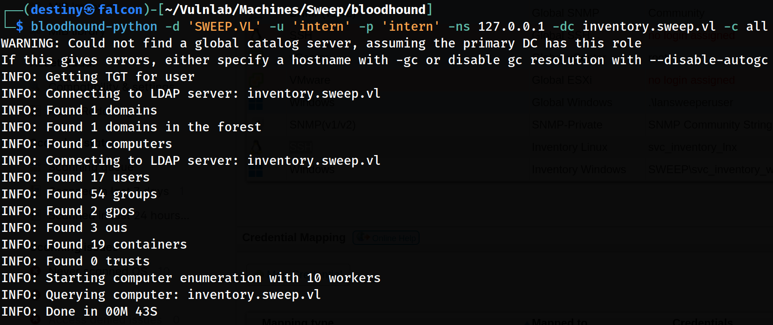Screen dimensions: 773x325
Task: Click the faded VMware credential row
Action: pyautogui.click(x=310, y=81)
